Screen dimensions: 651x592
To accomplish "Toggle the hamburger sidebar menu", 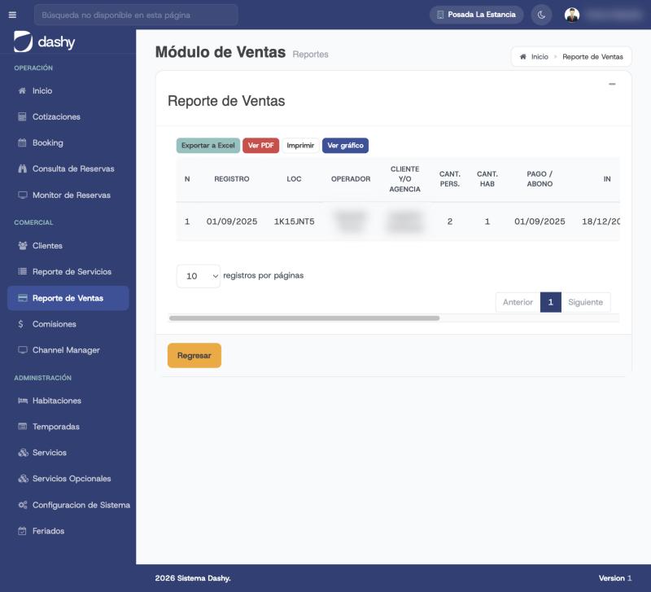I will pyautogui.click(x=12, y=15).
